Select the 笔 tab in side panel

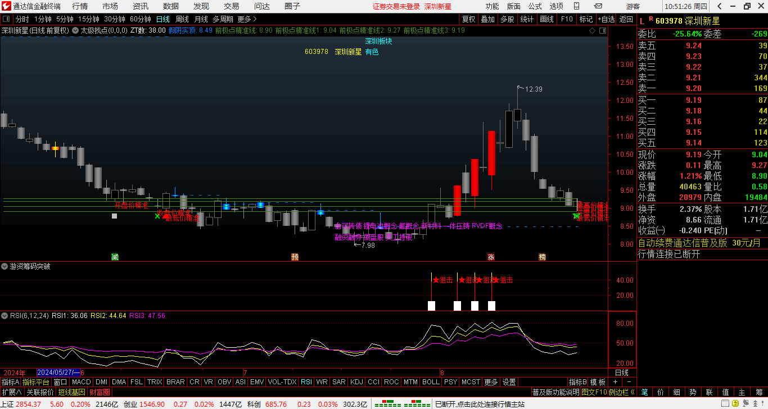(x=644, y=392)
